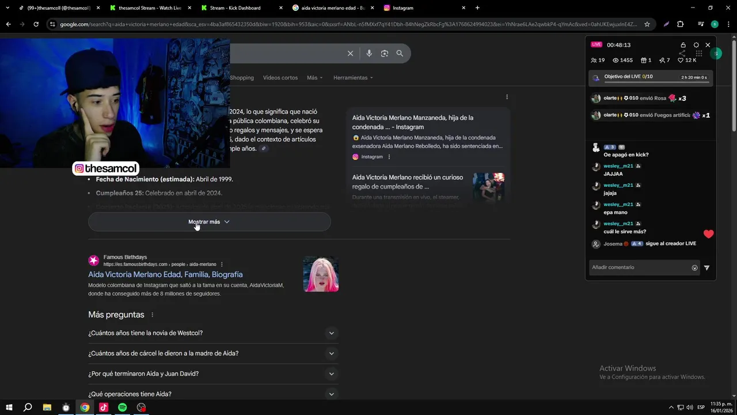Open a new Chrome tab

477,8
